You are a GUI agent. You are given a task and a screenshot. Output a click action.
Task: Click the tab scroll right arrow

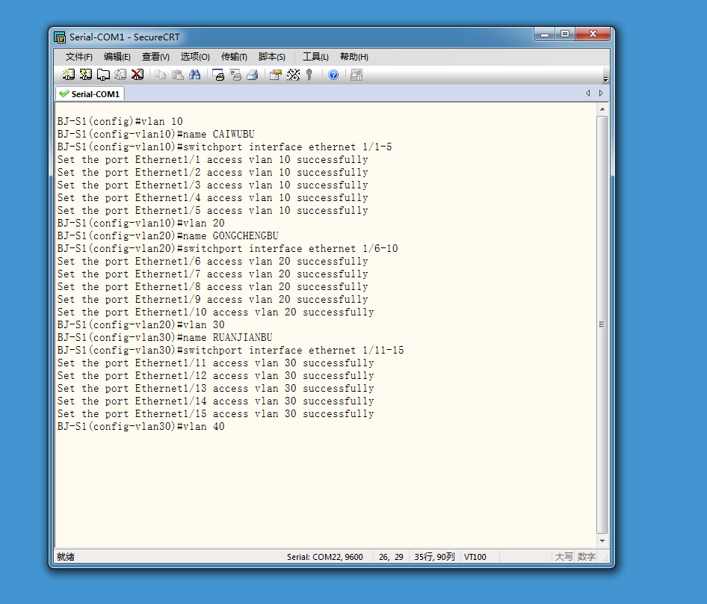pos(601,93)
